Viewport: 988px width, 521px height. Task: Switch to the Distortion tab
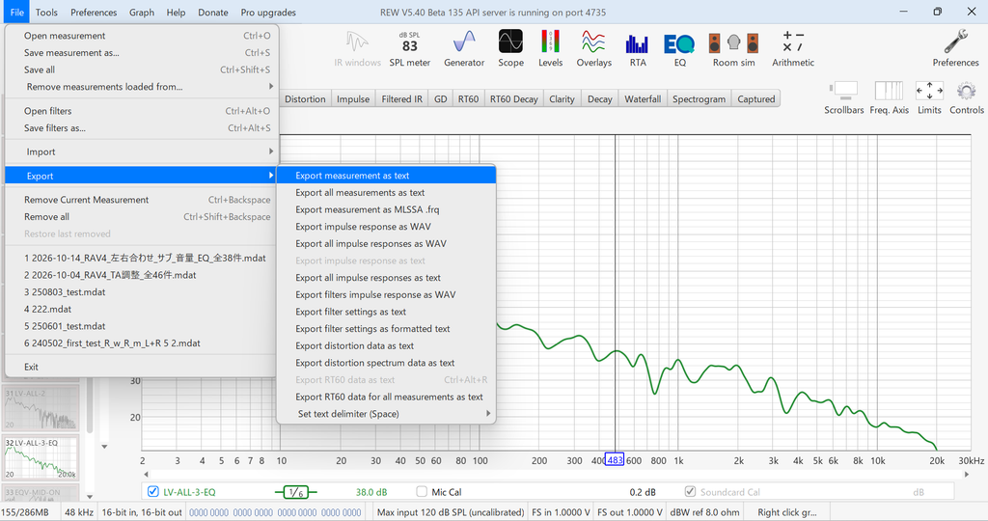coord(305,99)
